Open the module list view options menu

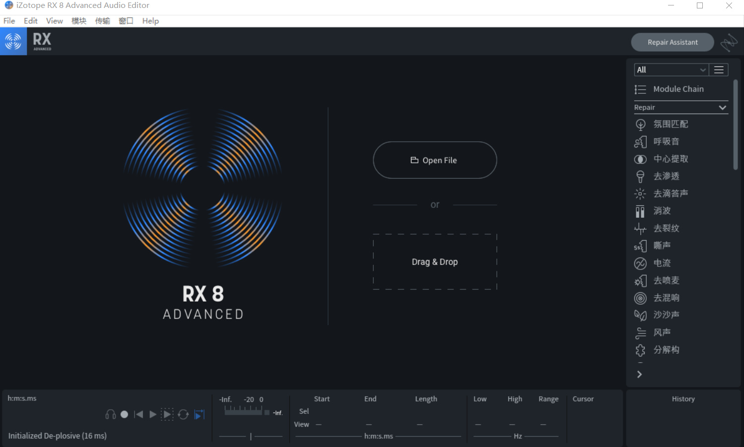(719, 70)
